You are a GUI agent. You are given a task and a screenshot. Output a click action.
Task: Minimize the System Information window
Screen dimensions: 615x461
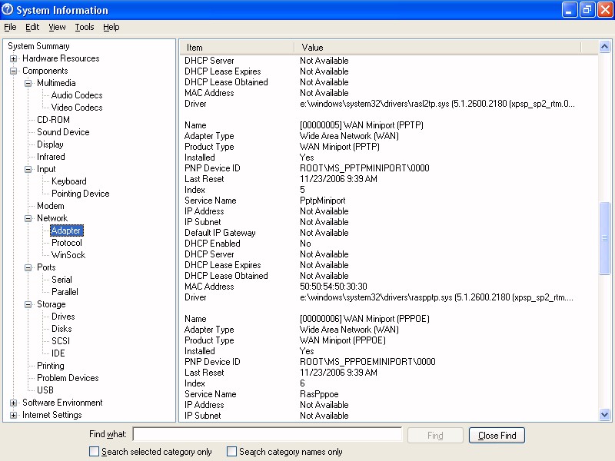click(x=570, y=10)
